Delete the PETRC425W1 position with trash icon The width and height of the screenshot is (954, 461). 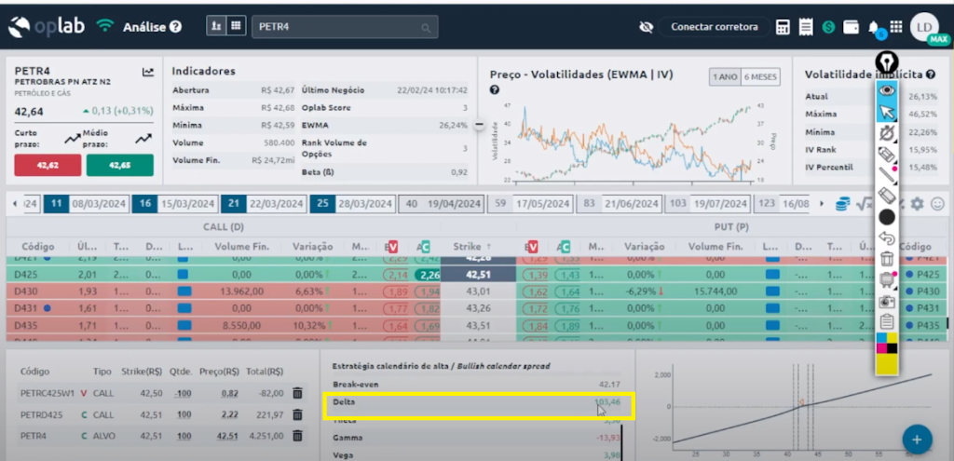pos(297,393)
